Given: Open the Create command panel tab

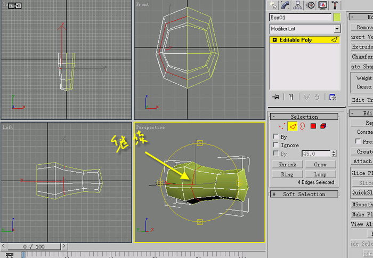Looking at the screenshot, I should (x=273, y=5).
